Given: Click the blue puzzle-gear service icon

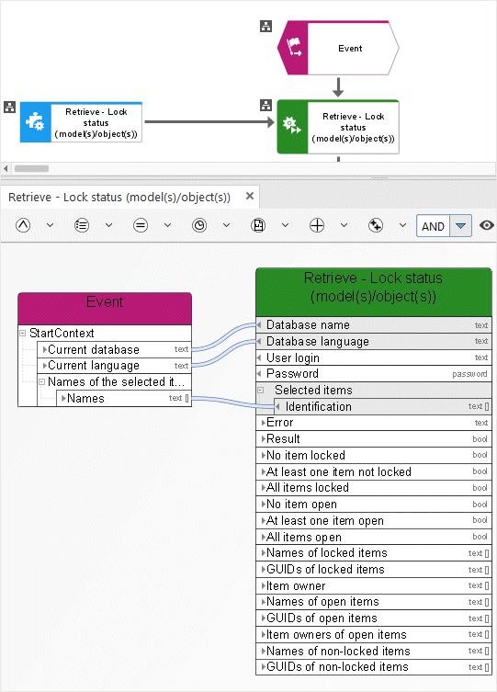Looking at the screenshot, I should pyautogui.click(x=35, y=122).
